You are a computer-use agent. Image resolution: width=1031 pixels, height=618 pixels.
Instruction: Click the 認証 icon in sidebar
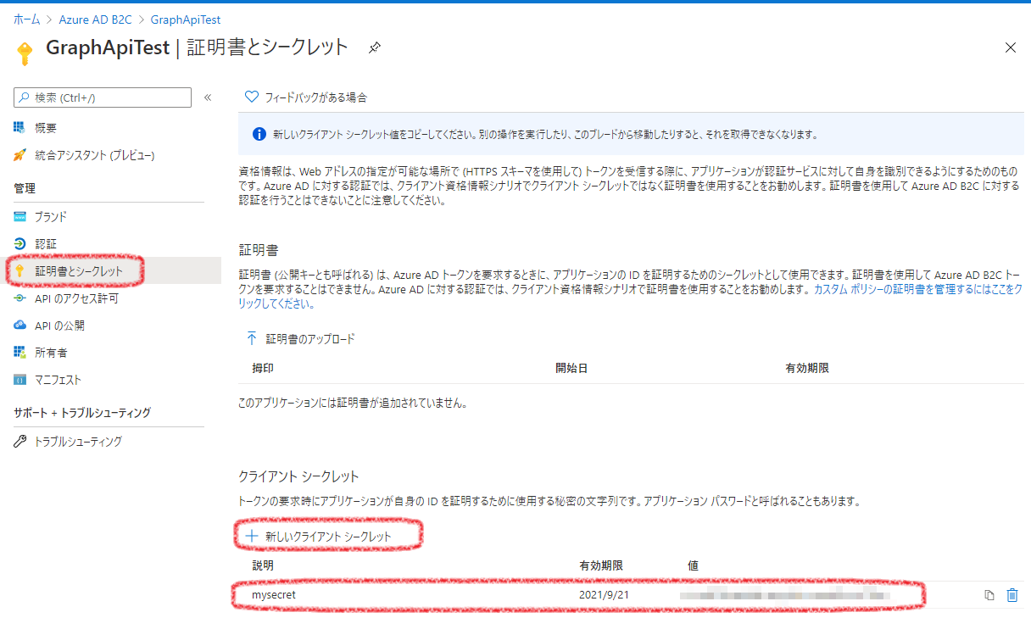(20, 244)
